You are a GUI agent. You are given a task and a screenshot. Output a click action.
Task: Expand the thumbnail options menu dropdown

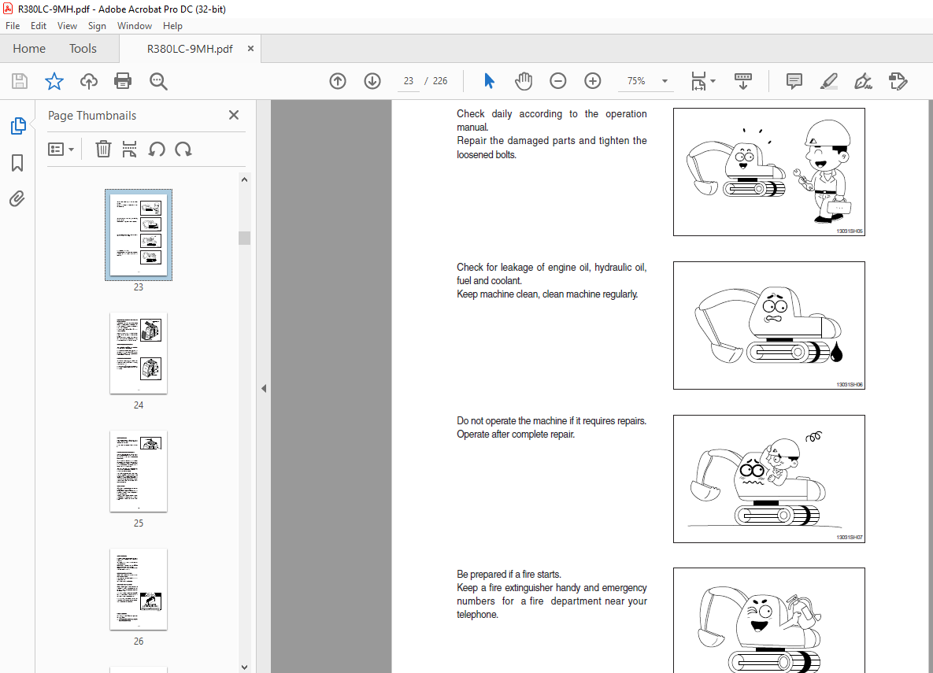pyautogui.click(x=61, y=150)
